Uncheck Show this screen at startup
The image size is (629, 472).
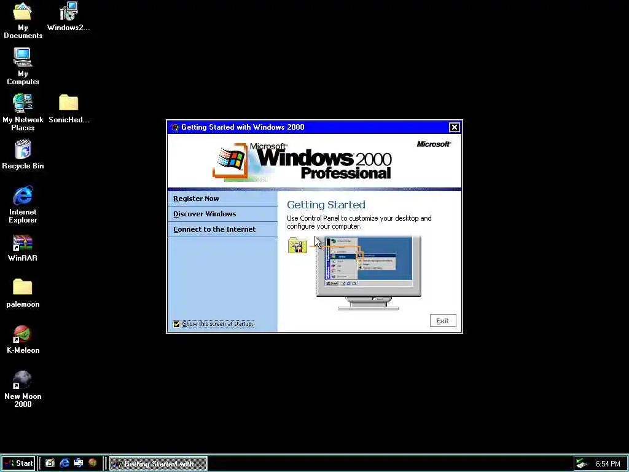(176, 324)
